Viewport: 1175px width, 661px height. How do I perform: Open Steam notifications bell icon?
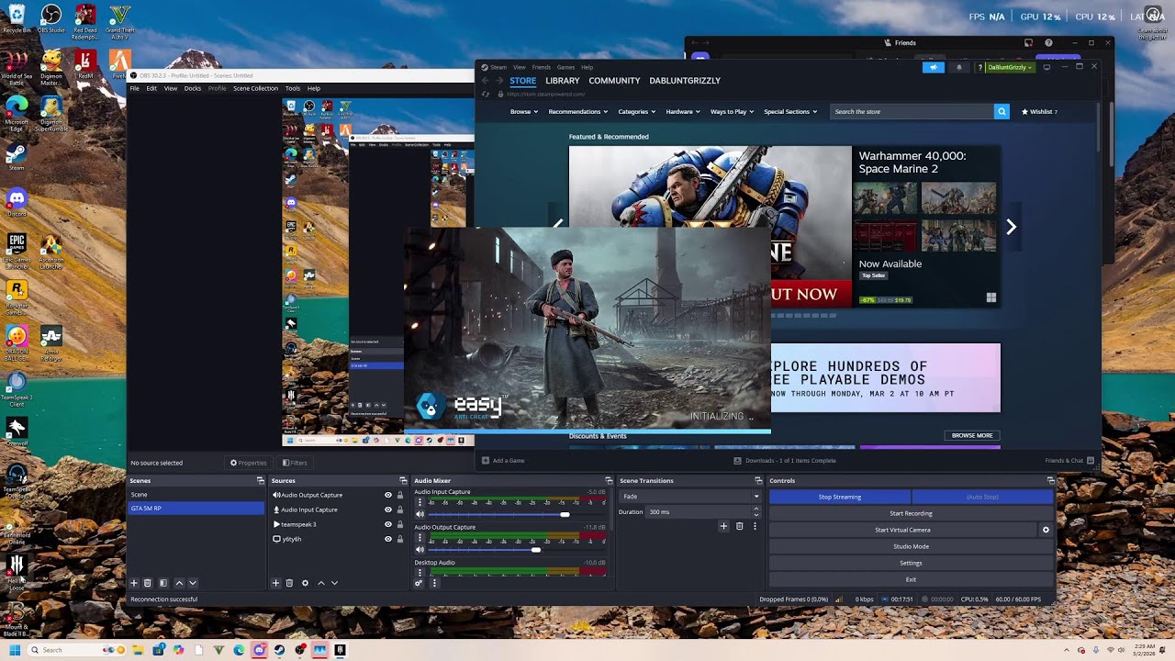(x=959, y=67)
